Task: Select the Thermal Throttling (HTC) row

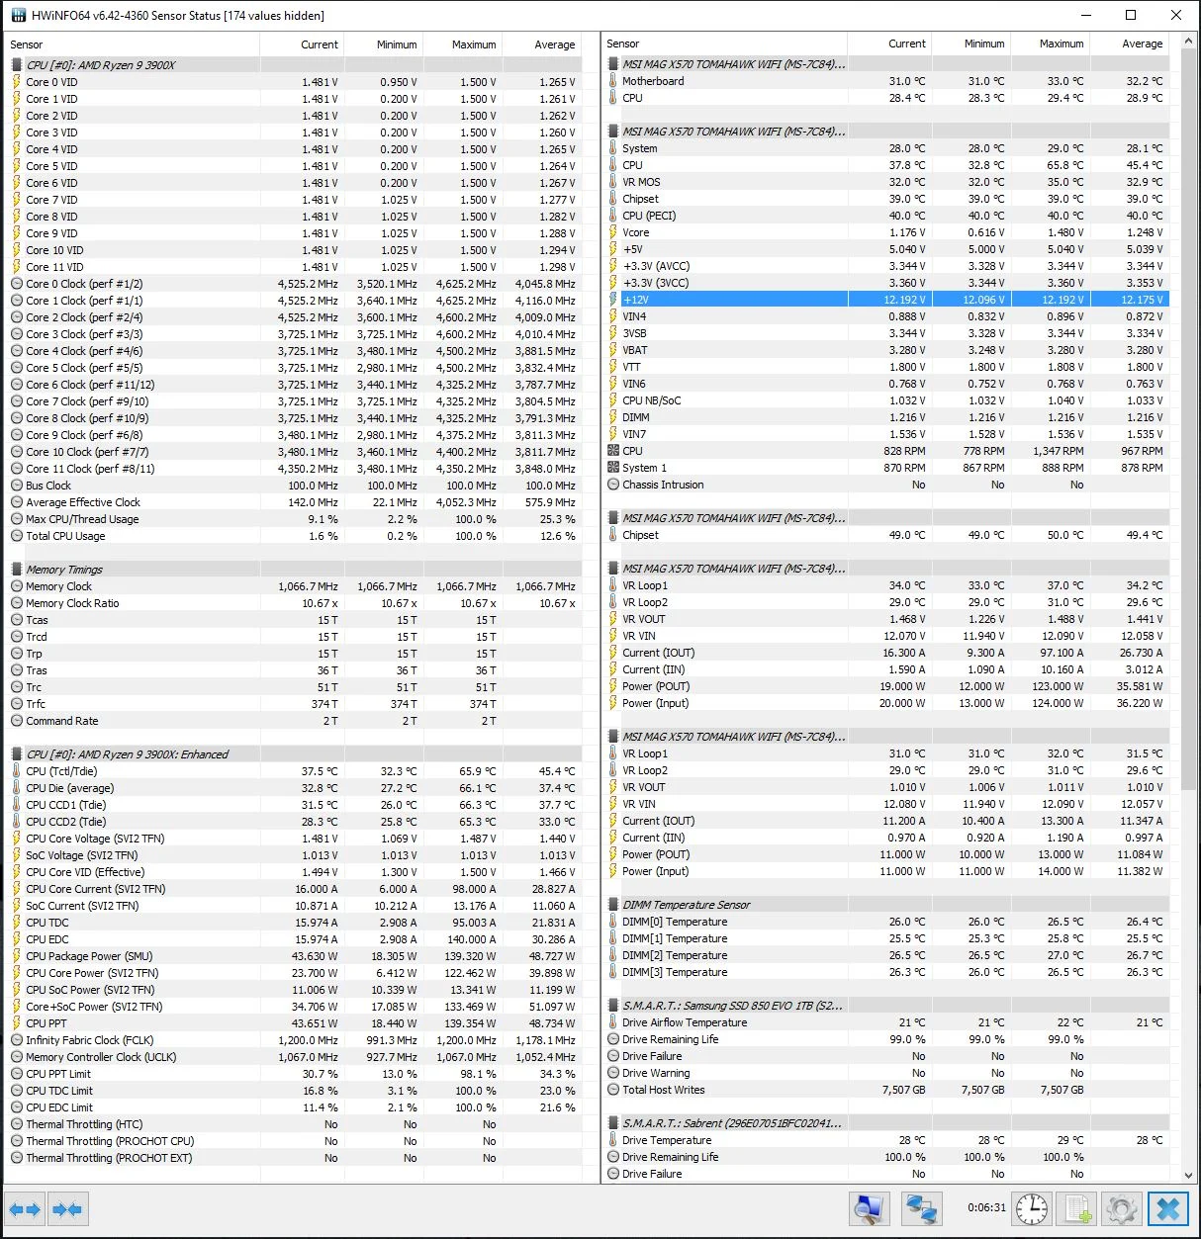Action: pyautogui.click(x=295, y=1124)
